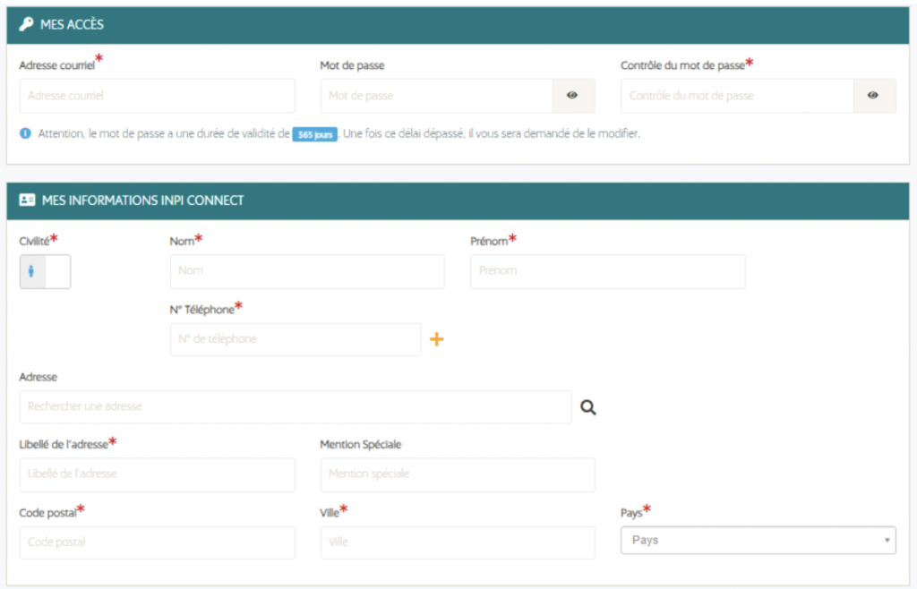Click the dropdown arrow of Pays selector
This screenshot has width=917, height=589.
887,541
